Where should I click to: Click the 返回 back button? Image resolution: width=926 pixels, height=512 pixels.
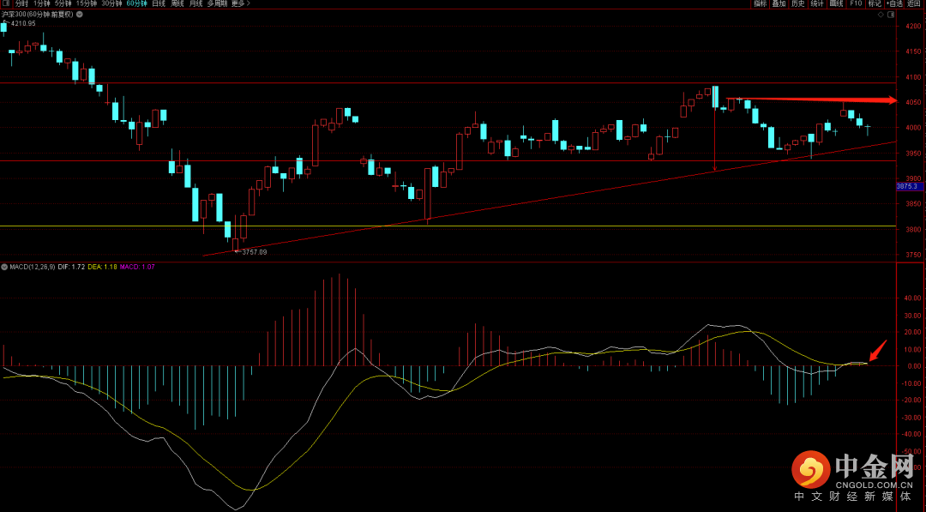tap(914, 3)
